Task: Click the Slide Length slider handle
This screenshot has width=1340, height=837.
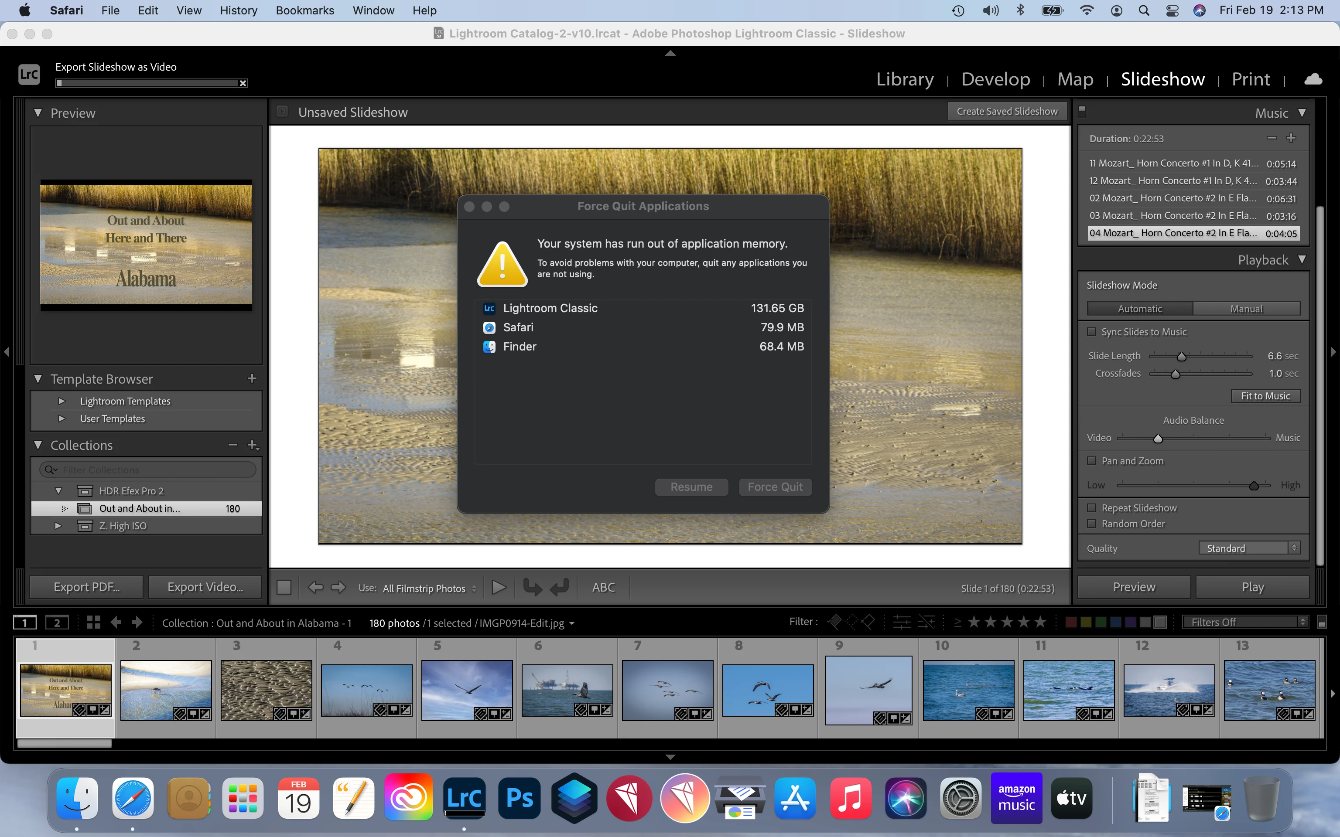Action: [x=1181, y=357]
